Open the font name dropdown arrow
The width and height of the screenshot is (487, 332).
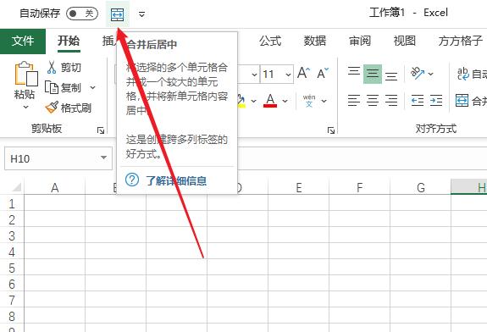coord(254,75)
